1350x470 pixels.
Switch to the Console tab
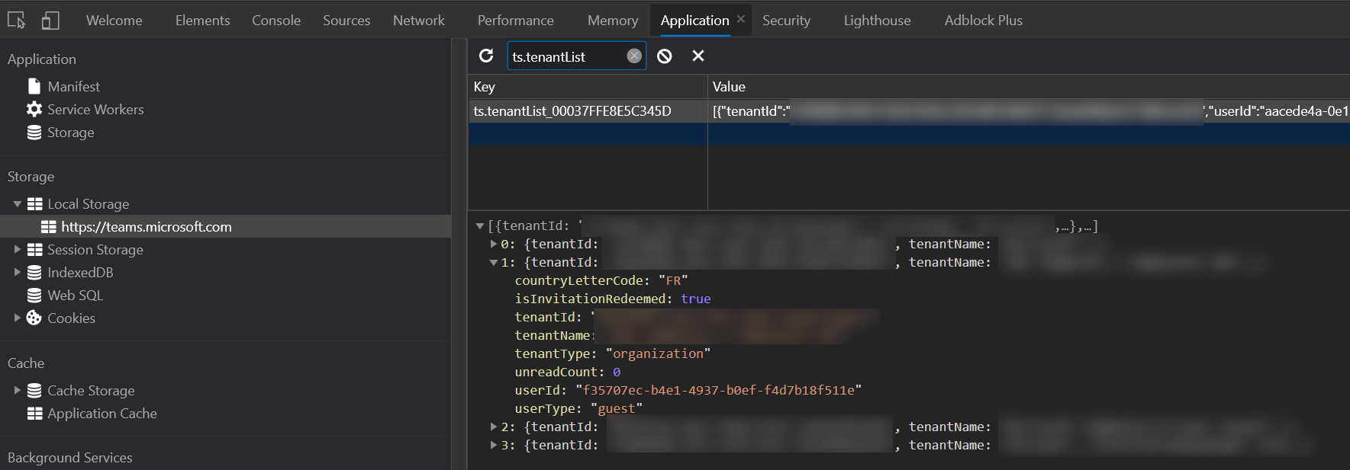(276, 21)
